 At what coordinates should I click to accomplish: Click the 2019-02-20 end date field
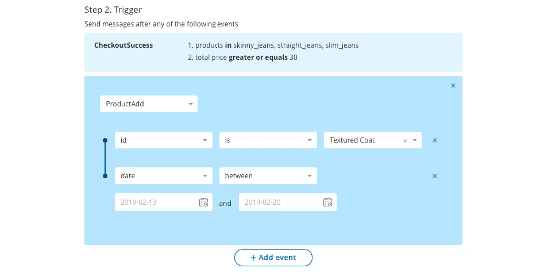coord(280,202)
